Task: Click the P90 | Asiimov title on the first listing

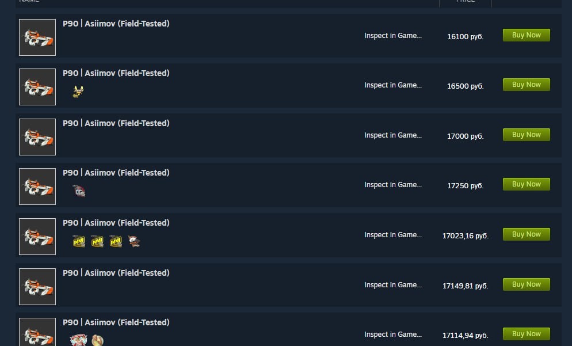Action: 116,24
